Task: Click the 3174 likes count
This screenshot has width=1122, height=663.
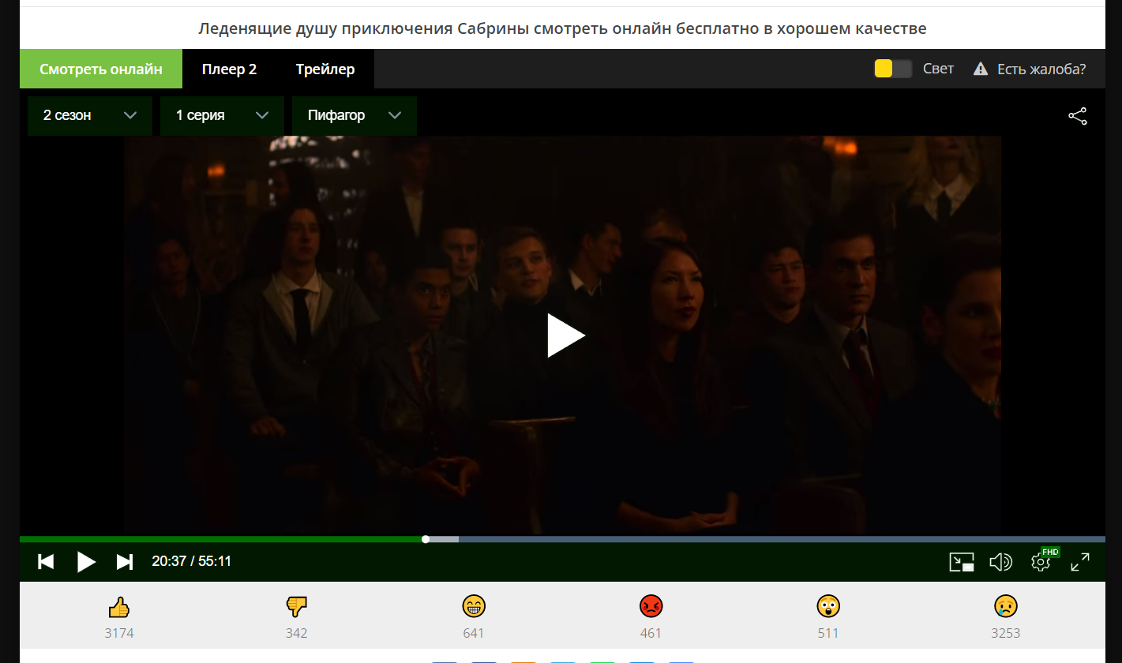Action: 118,633
